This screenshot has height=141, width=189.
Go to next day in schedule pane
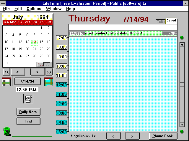[132, 136]
